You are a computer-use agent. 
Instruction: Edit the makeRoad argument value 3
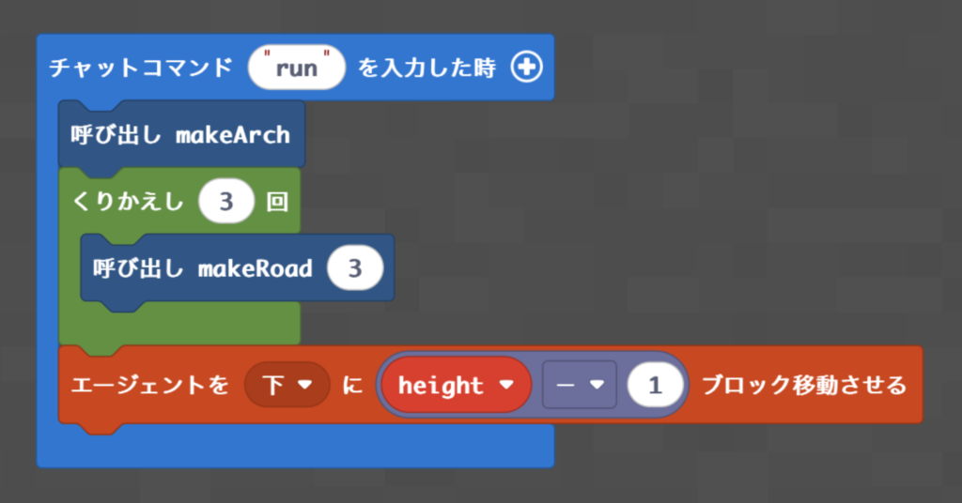pyautogui.click(x=354, y=269)
